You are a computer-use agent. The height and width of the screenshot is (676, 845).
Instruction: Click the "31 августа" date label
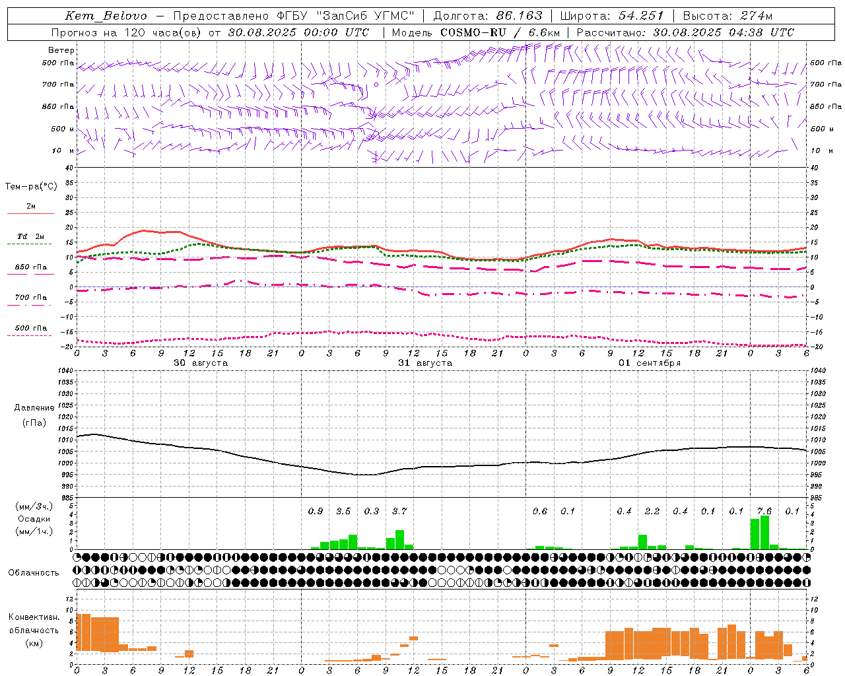(425, 363)
